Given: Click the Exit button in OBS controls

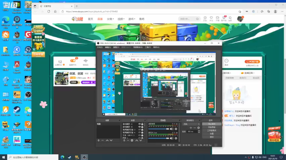Looking at the screenshot, I should tap(211, 137).
